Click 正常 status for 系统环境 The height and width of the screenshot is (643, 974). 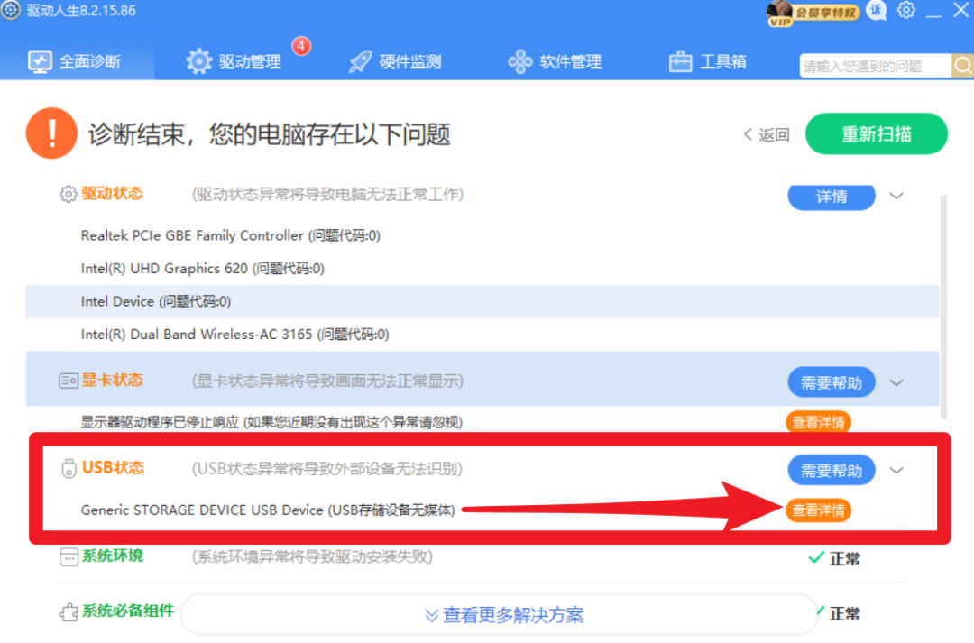pyautogui.click(x=845, y=559)
